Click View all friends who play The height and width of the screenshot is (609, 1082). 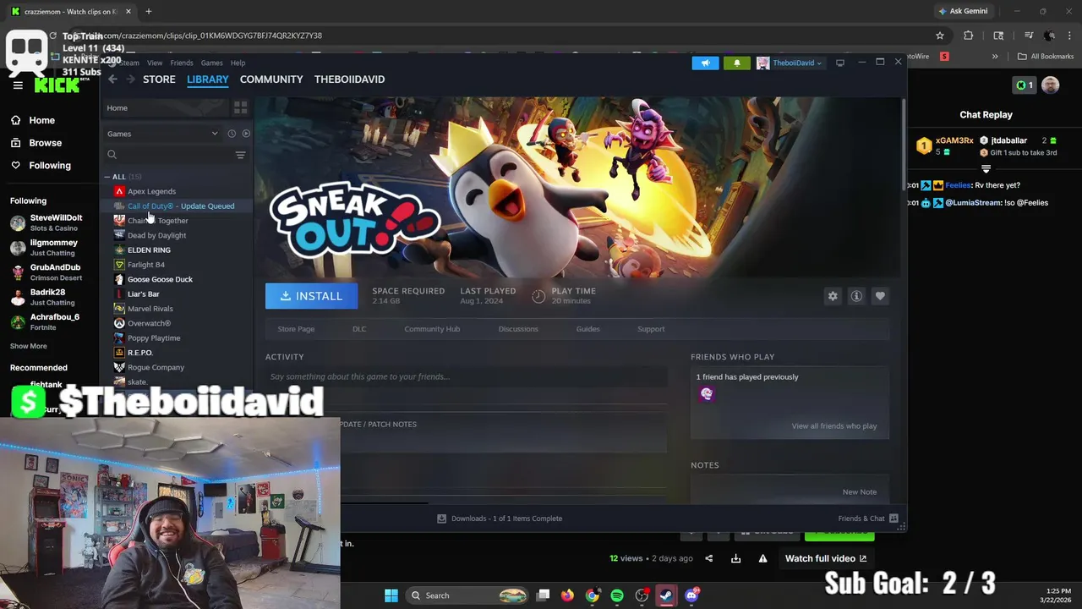(x=834, y=426)
